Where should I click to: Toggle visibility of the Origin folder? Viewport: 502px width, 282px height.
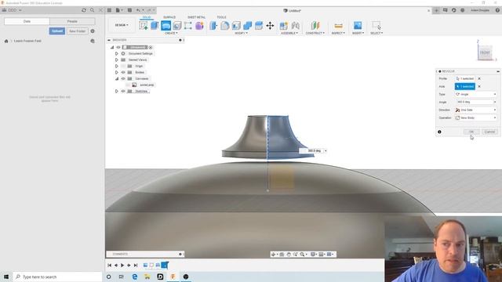click(123, 66)
